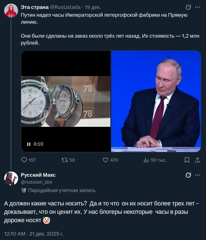Pause the video at 0:10
Image resolution: width=206 pixels, height=240 pixels.
(x=29, y=144)
